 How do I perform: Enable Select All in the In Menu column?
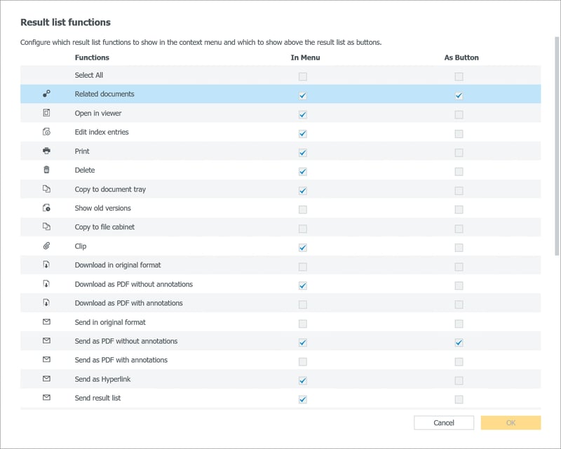(x=303, y=76)
